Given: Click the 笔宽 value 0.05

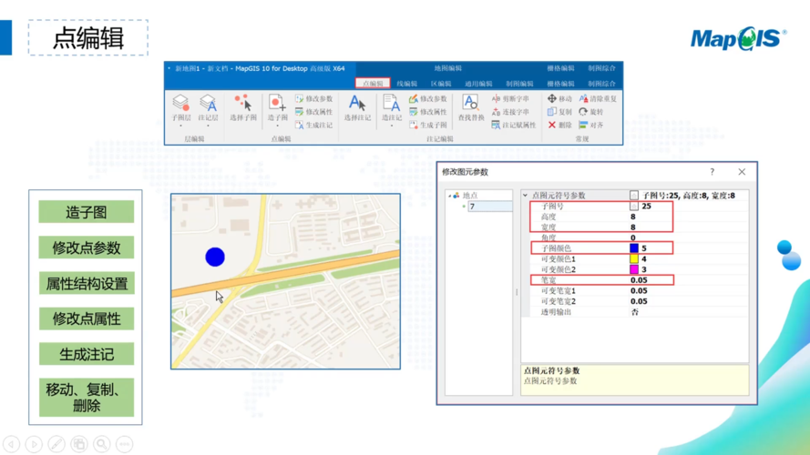Looking at the screenshot, I should (x=639, y=280).
